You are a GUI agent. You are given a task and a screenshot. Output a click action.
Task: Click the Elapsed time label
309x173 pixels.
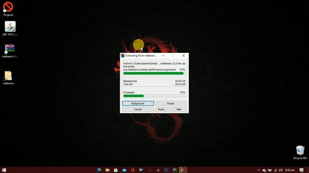point(130,81)
